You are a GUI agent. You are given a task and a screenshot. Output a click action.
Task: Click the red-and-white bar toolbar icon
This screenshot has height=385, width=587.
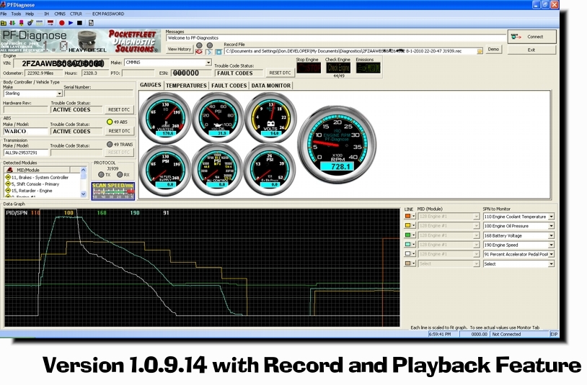click(x=50, y=23)
